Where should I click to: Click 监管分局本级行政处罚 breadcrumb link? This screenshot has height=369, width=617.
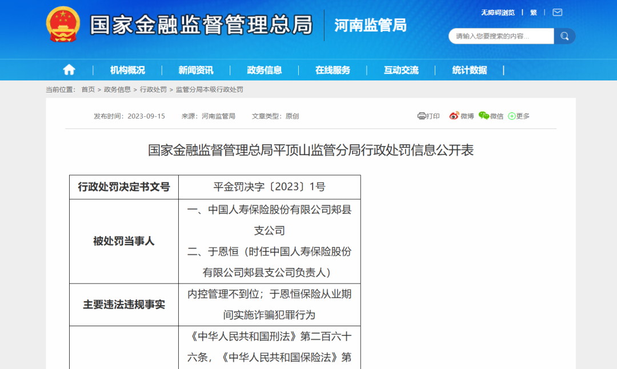point(209,90)
